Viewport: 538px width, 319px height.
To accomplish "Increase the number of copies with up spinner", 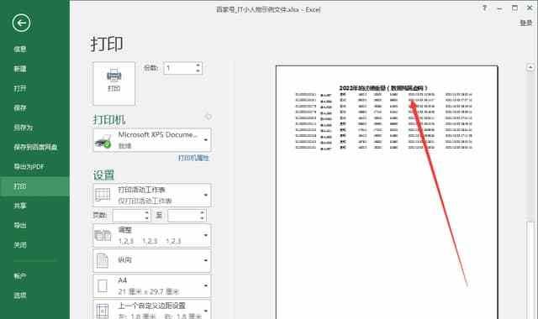I will [x=198, y=65].
